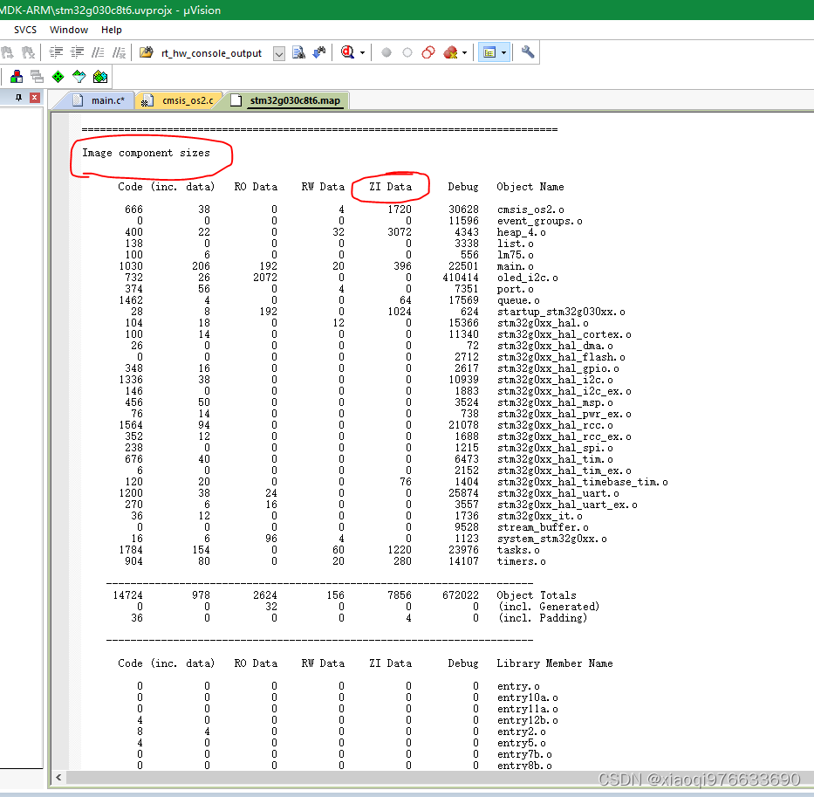
Task: Click the Debug value 410414
Action: 461,278
